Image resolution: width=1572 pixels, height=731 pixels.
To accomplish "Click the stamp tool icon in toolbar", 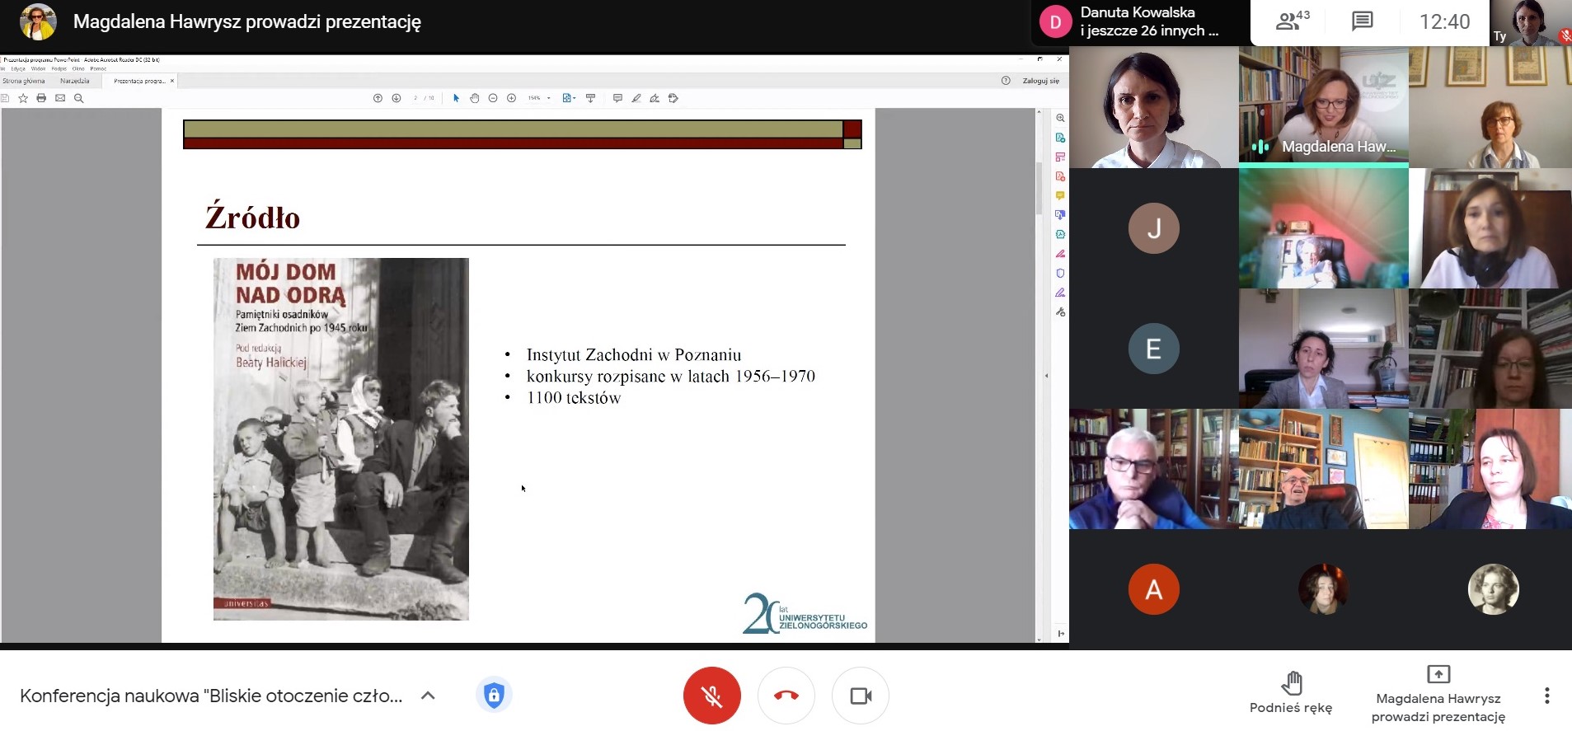I will 673,98.
